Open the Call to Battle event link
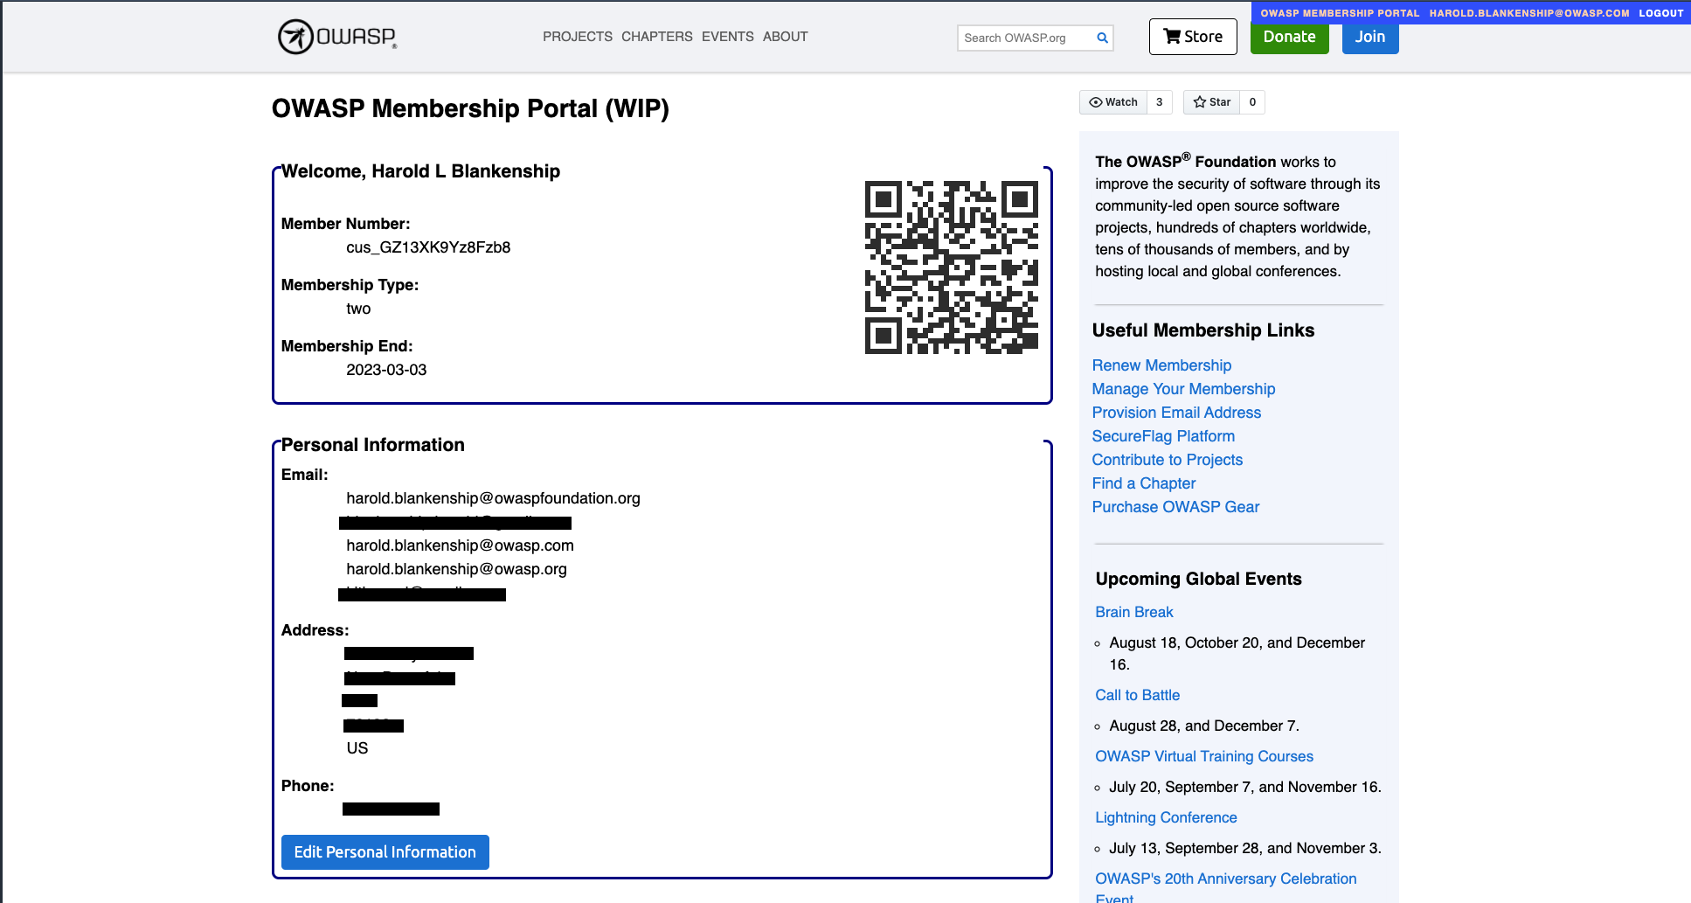 coord(1138,695)
